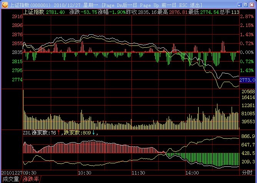Click the 39553 volume axis label
The width and height of the screenshot is (257, 183).
pos(248,121)
